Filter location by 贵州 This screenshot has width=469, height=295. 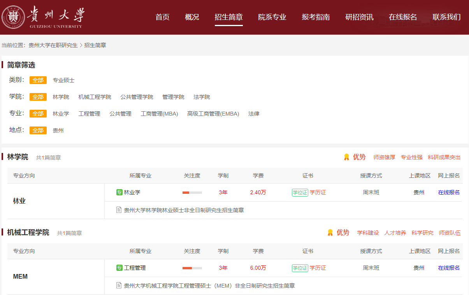click(x=58, y=130)
